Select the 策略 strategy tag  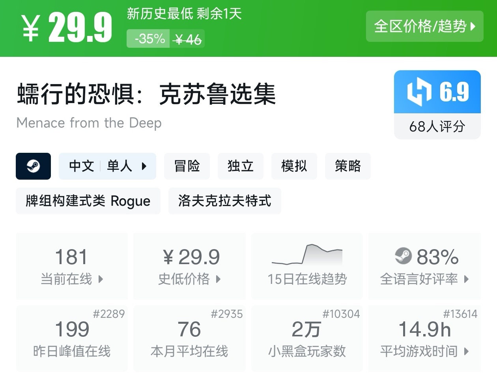[348, 166]
